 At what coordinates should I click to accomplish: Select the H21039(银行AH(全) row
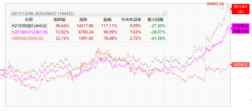point(89,26)
